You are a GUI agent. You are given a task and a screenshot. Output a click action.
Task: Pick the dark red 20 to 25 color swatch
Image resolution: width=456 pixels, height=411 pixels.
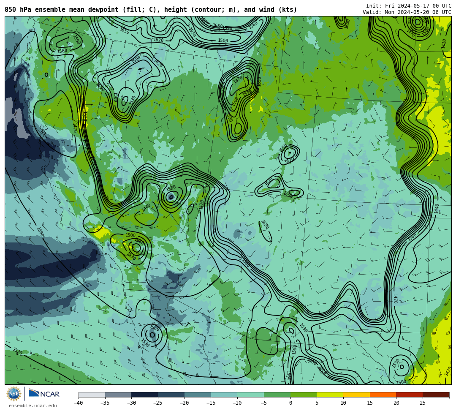[x=409, y=395]
